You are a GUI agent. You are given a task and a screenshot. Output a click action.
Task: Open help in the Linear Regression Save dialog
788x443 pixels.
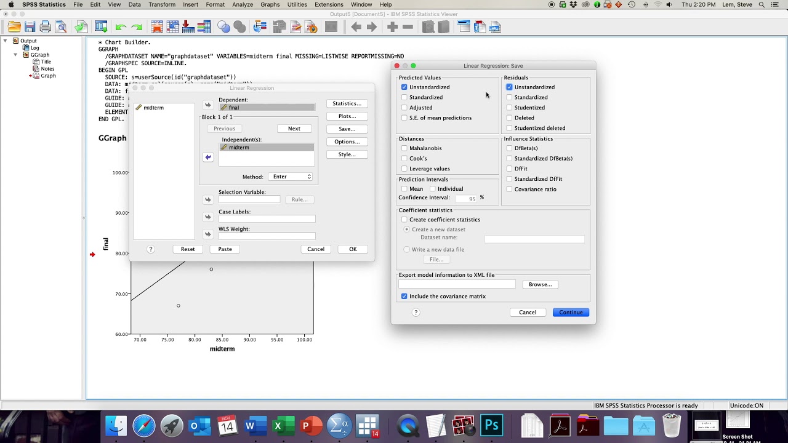(416, 313)
